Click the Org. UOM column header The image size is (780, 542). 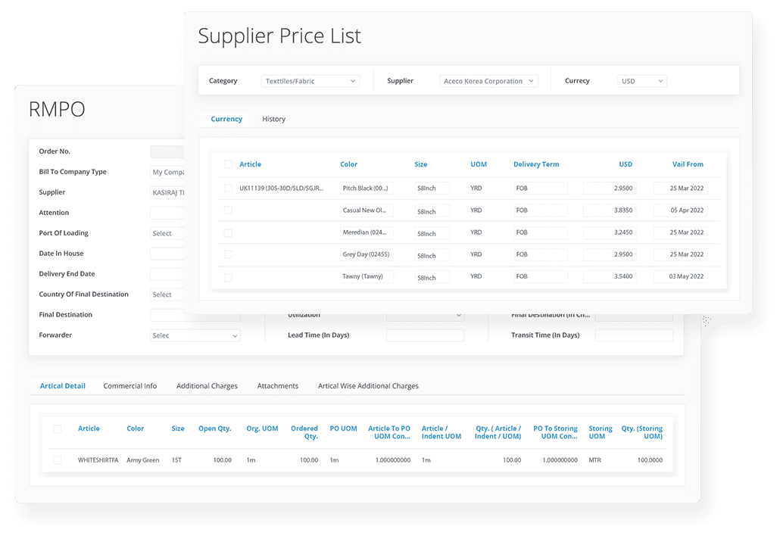point(262,428)
